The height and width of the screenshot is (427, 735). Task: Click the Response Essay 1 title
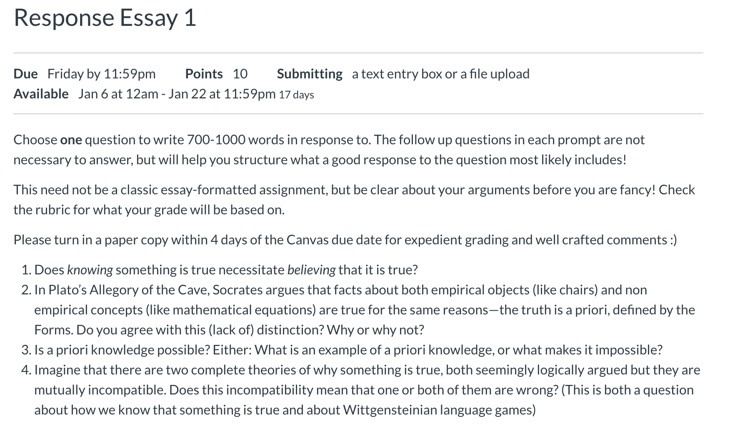click(105, 18)
